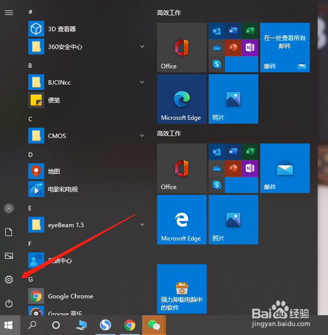Screen dimensions: 328x335
Task: Open 照片 tile beside the new Edge swirl tile
Action: click(233, 99)
